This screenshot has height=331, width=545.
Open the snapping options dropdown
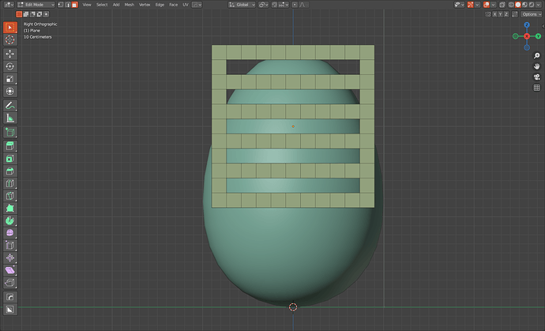[283, 5]
